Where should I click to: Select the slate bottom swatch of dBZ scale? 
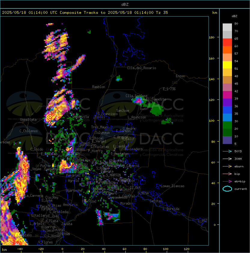(227, 140)
